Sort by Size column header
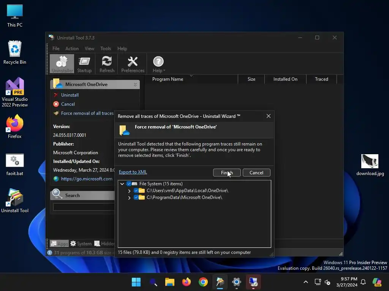Screen dimensions: 389x291 pos(251,79)
